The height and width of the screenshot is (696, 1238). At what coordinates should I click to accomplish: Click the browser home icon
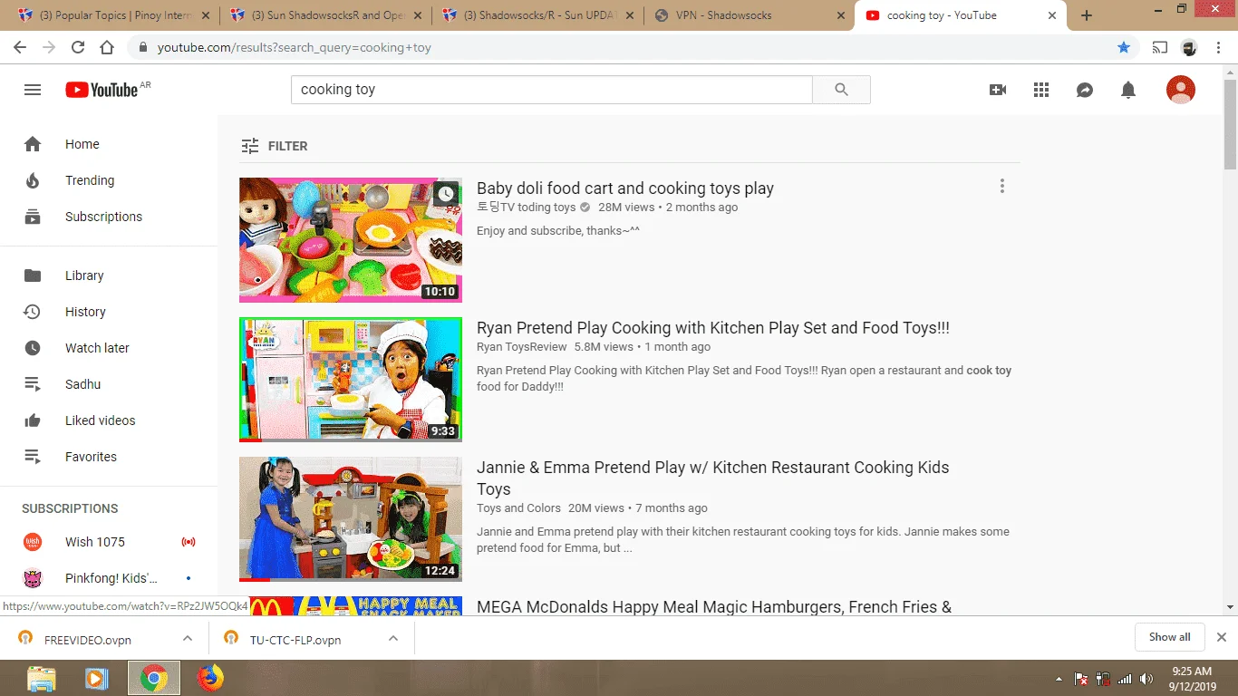pyautogui.click(x=107, y=47)
